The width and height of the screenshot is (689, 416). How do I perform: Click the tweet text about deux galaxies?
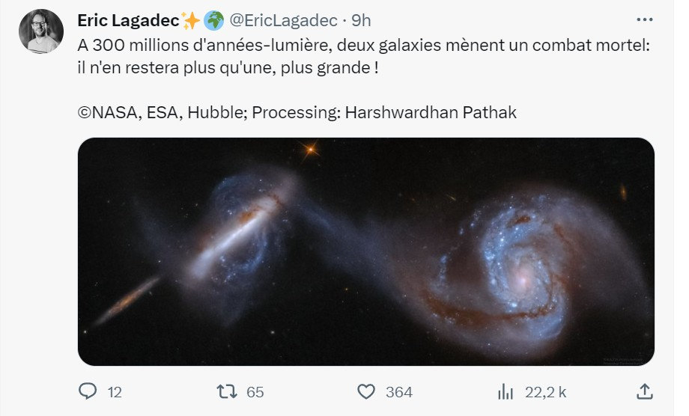363,57
